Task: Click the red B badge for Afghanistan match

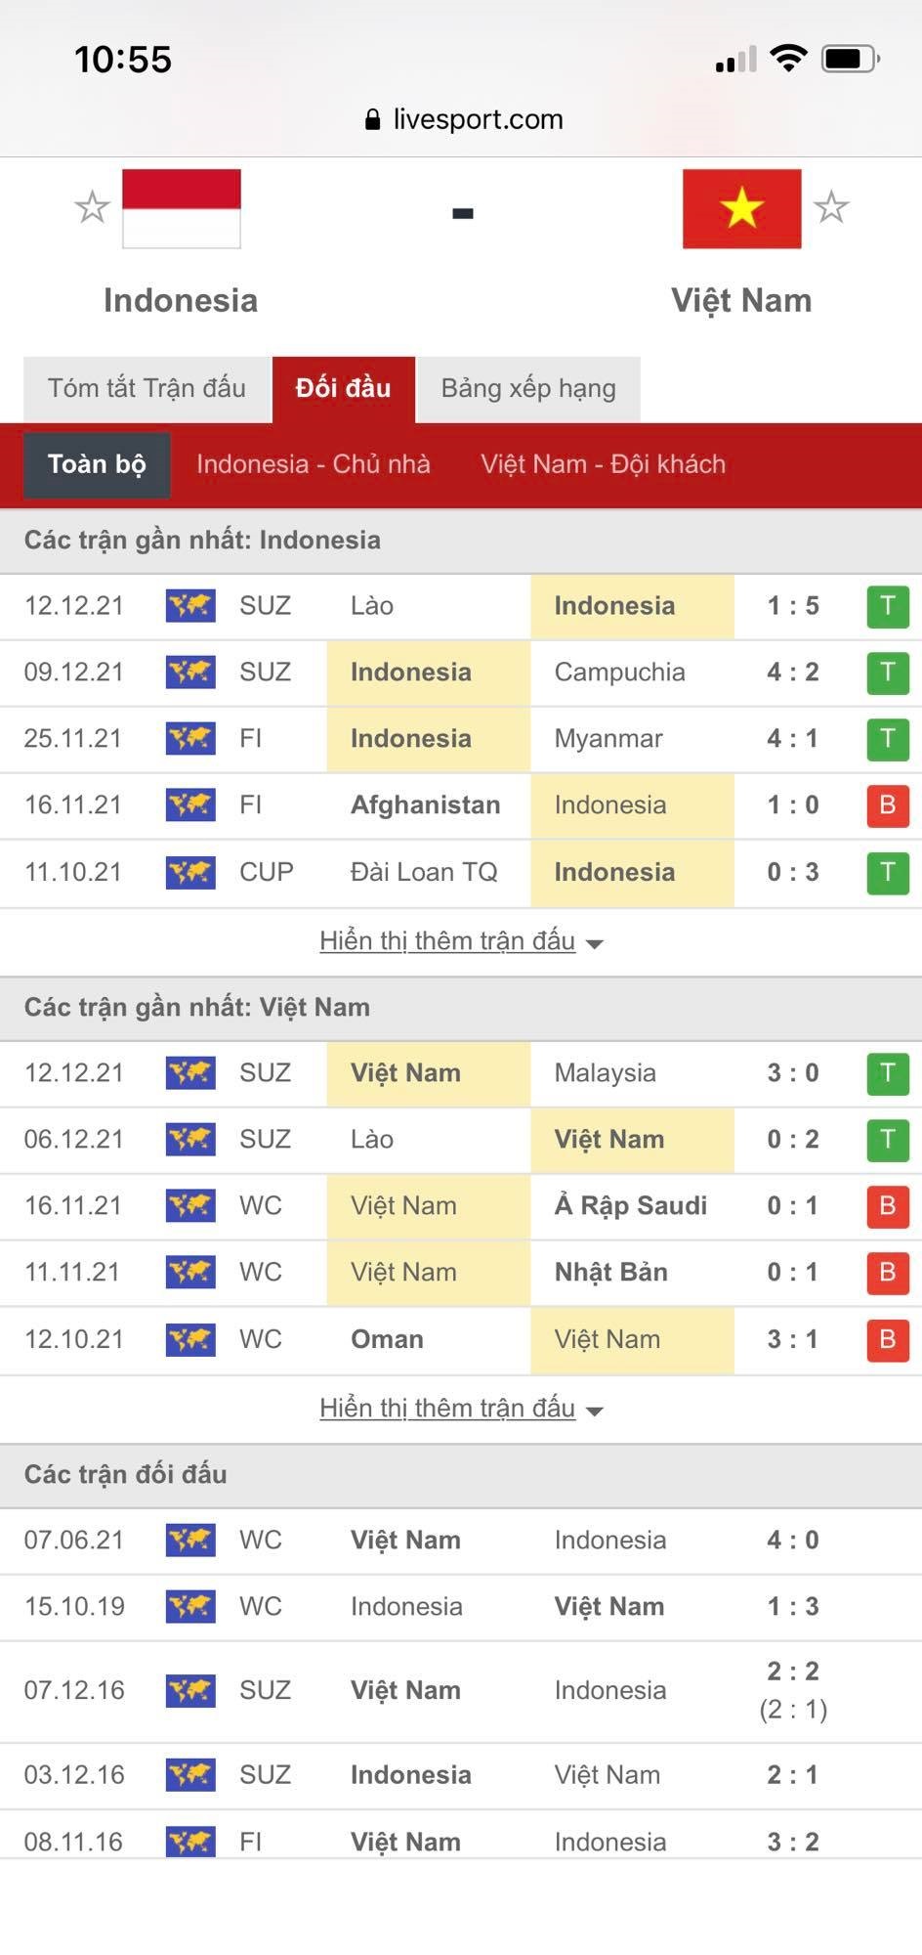Action: [887, 805]
